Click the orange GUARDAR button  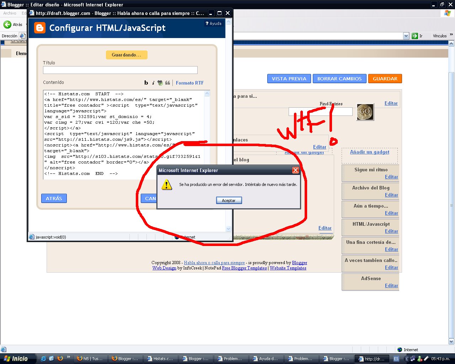[385, 79]
